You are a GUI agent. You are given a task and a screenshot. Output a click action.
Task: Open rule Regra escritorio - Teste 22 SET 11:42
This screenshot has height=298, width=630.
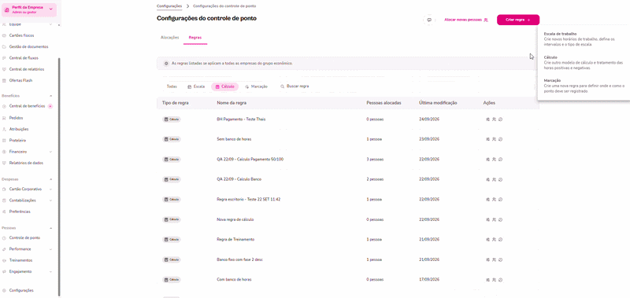[x=248, y=200]
